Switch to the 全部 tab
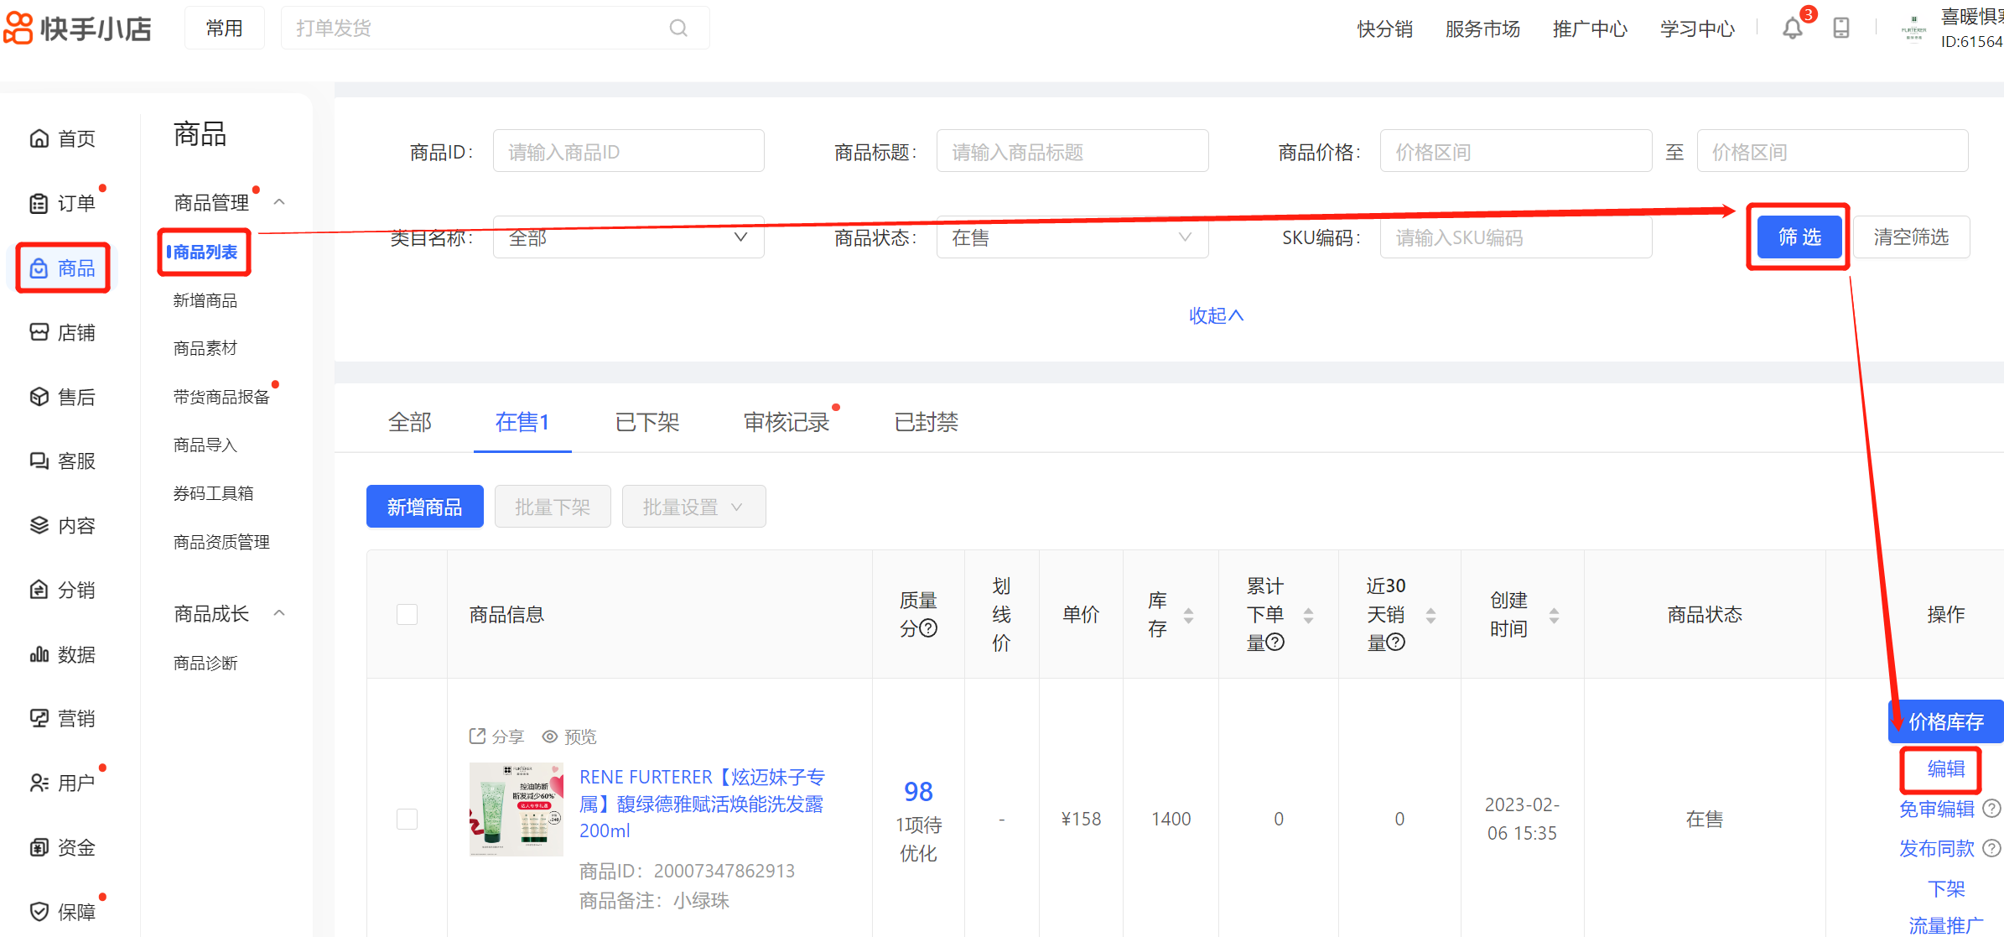The width and height of the screenshot is (2004, 937). [410, 422]
